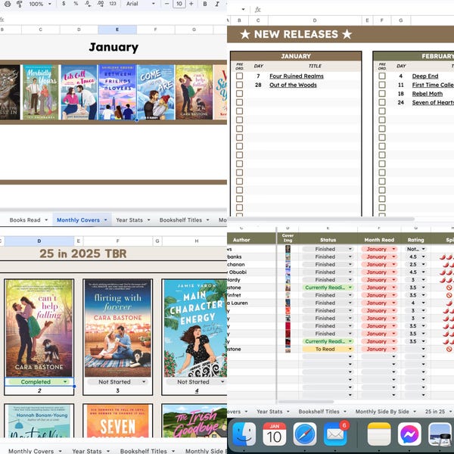Open the 123 more formats menu
454x454 pixels.
pyautogui.click(x=113, y=4)
